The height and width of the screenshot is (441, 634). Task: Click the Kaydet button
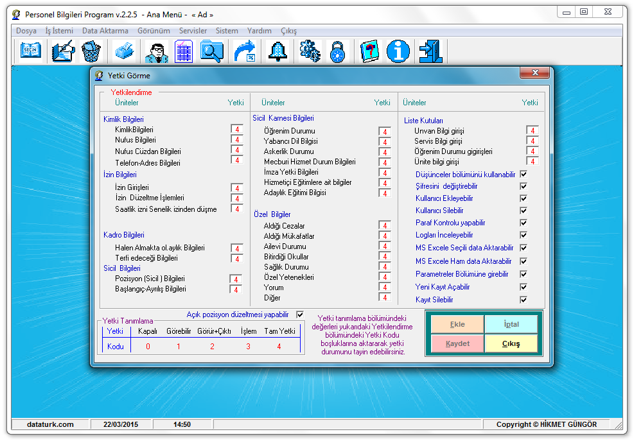click(x=457, y=343)
